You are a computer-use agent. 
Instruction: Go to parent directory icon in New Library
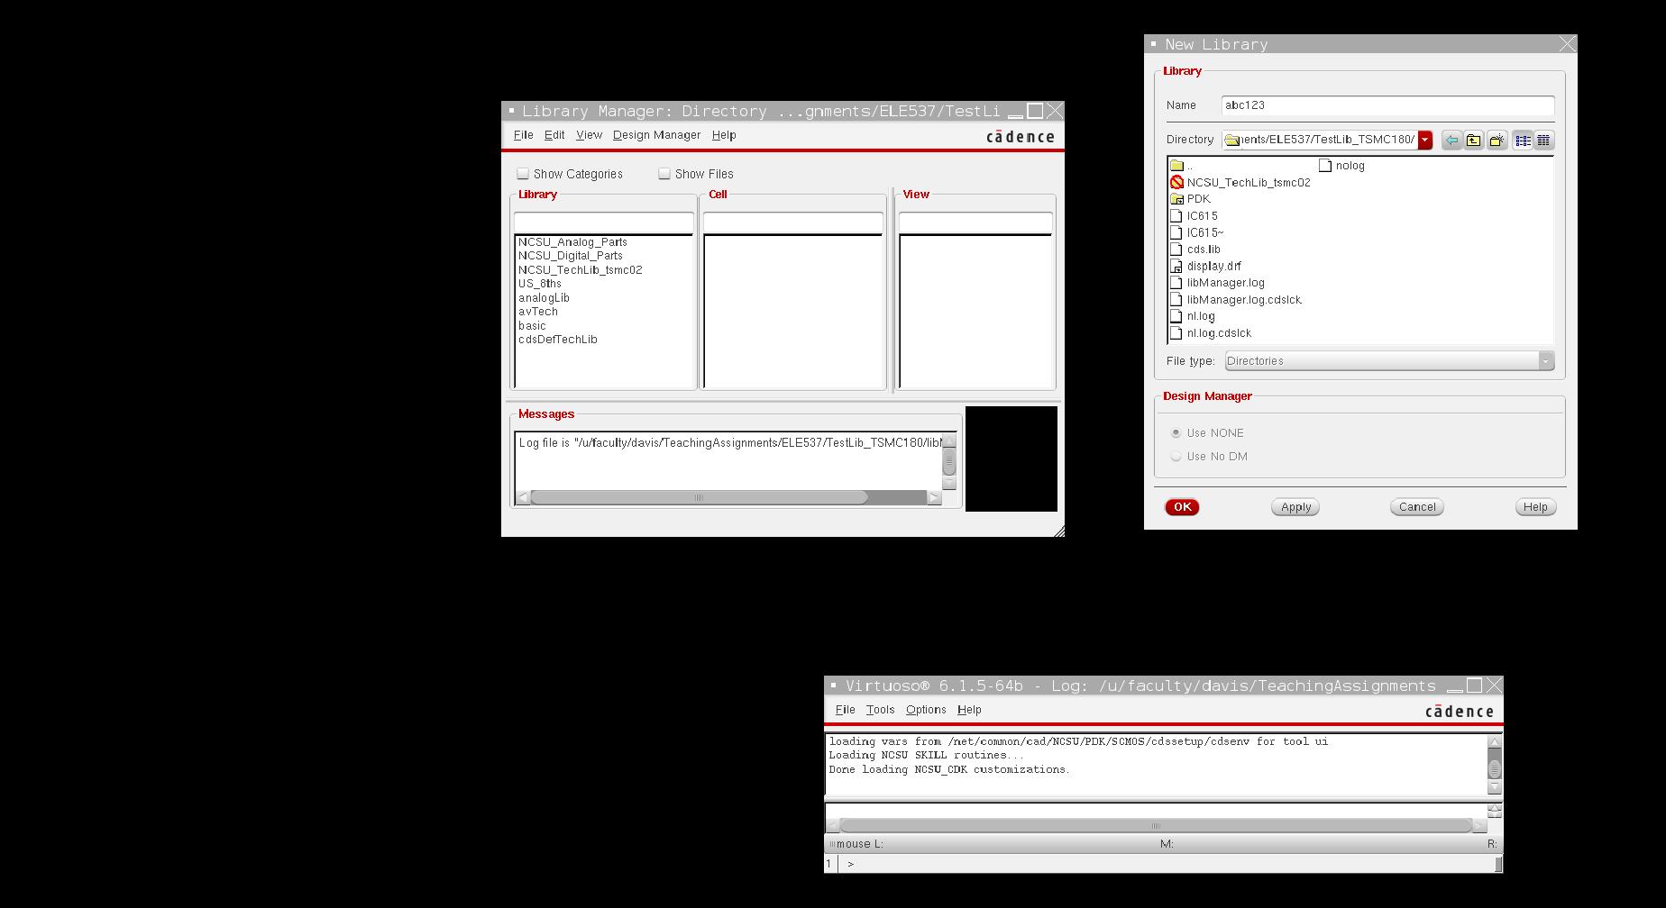(1474, 141)
